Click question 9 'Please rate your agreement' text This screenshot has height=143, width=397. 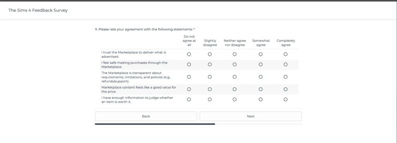(145, 29)
